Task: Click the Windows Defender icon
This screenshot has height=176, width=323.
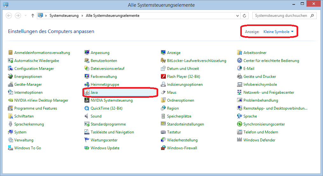Action: 240,140
